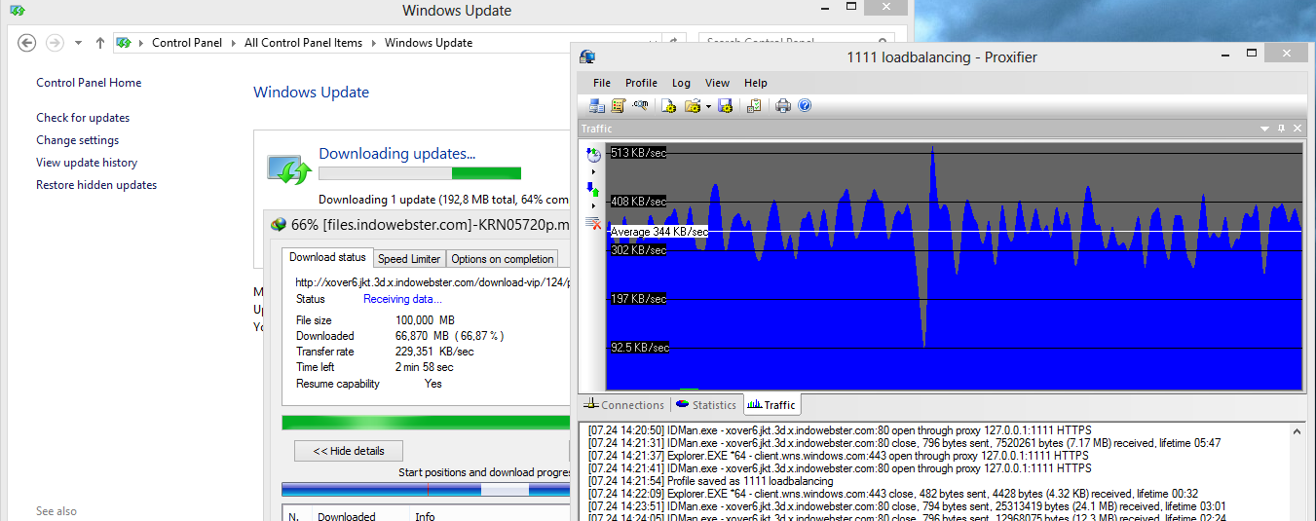Click the Up arrow in Windows Update

click(x=100, y=43)
